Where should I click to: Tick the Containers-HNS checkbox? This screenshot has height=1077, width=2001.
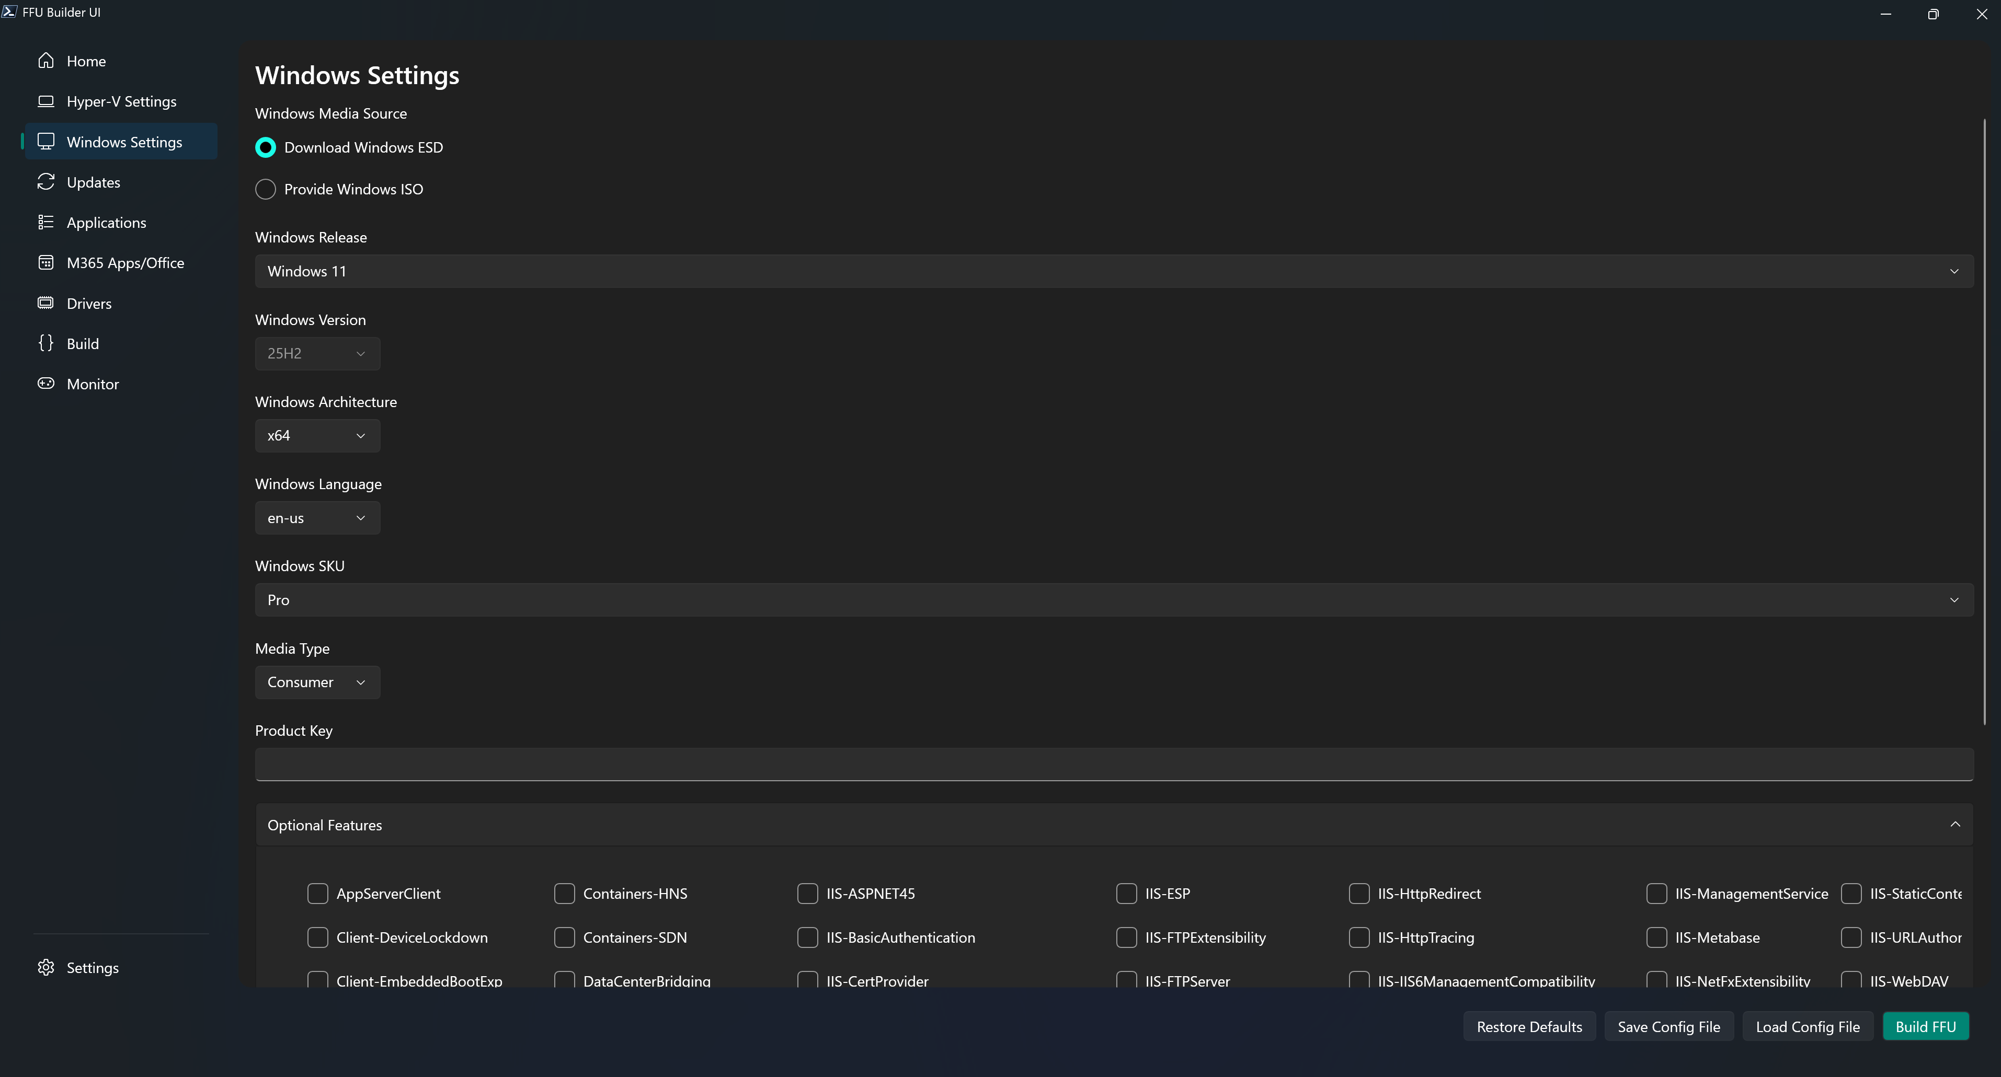pos(565,894)
